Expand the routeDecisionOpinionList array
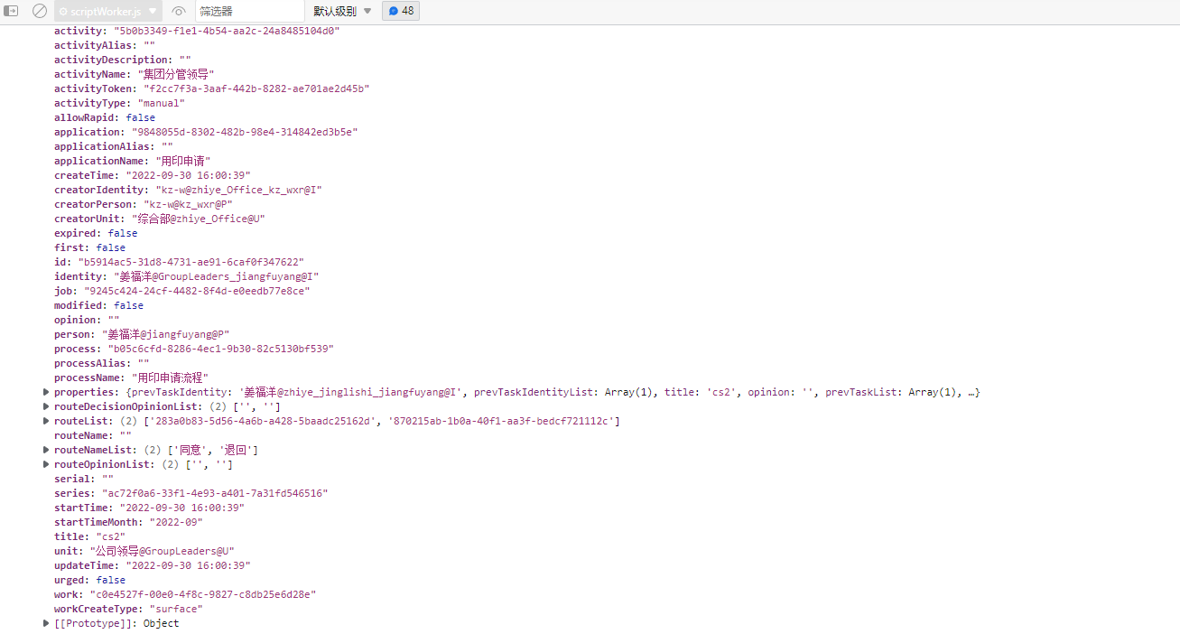Screen dimensions: 1180x634 coord(46,406)
